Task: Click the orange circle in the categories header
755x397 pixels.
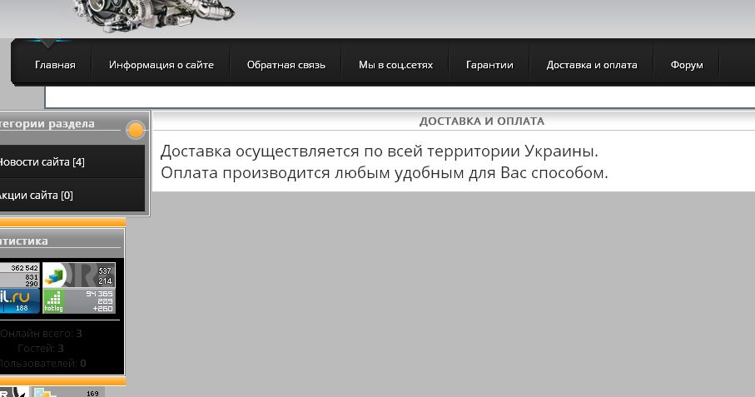Action: (x=136, y=130)
